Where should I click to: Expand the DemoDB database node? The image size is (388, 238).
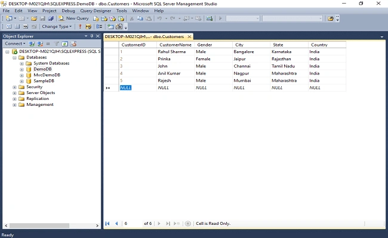(21, 70)
